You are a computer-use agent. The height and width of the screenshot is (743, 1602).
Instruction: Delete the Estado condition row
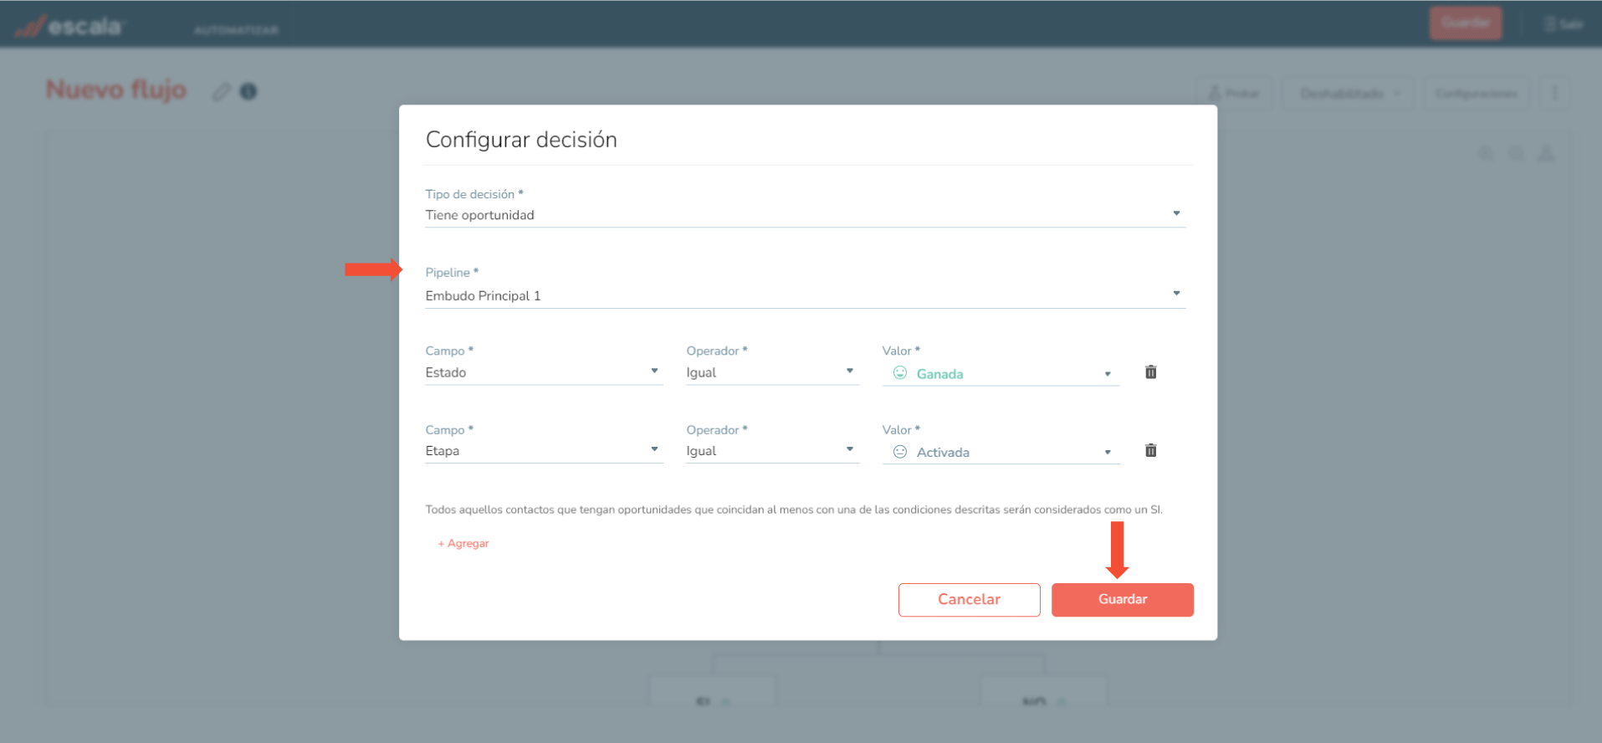point(1150,372)
